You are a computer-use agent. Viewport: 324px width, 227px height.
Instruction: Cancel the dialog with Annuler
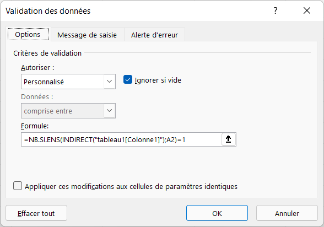coord(287,213)
